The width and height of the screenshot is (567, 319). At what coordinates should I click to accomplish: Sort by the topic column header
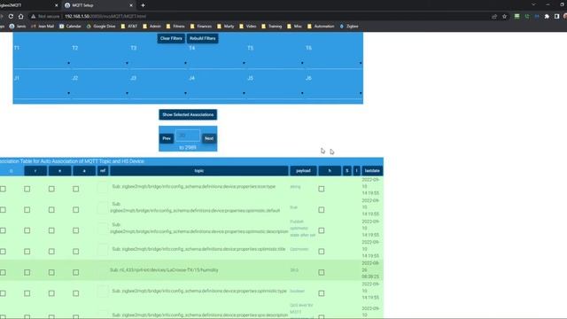pyautogui.click(x=199, y=171)
